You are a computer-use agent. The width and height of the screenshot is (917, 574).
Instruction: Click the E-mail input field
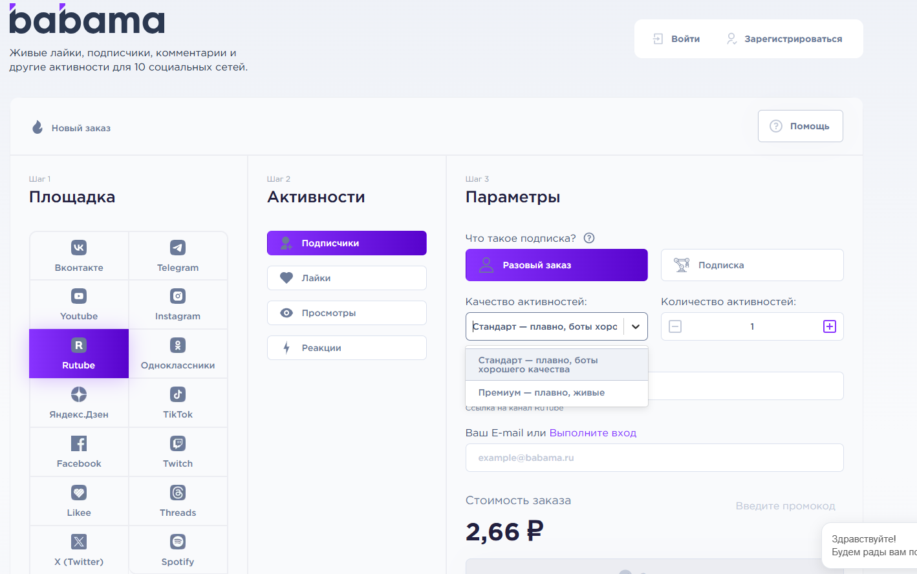coord(654,458)
